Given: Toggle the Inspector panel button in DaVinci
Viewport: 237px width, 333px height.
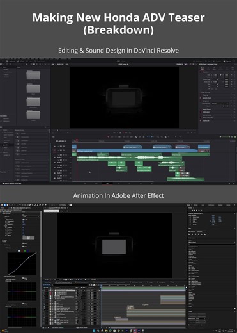Looking at the screenshot, I should coord(228,61).
